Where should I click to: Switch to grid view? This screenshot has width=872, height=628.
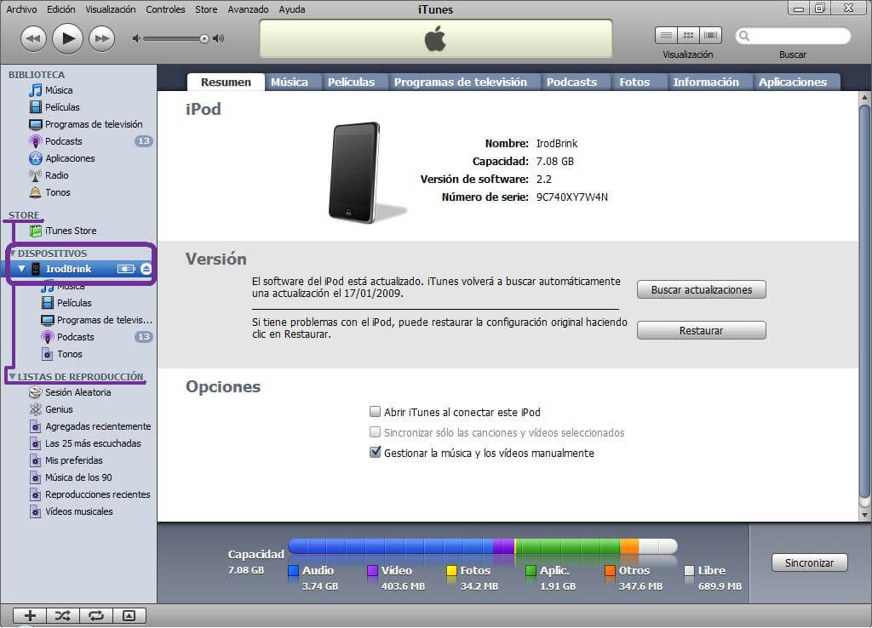pos(688,36)
